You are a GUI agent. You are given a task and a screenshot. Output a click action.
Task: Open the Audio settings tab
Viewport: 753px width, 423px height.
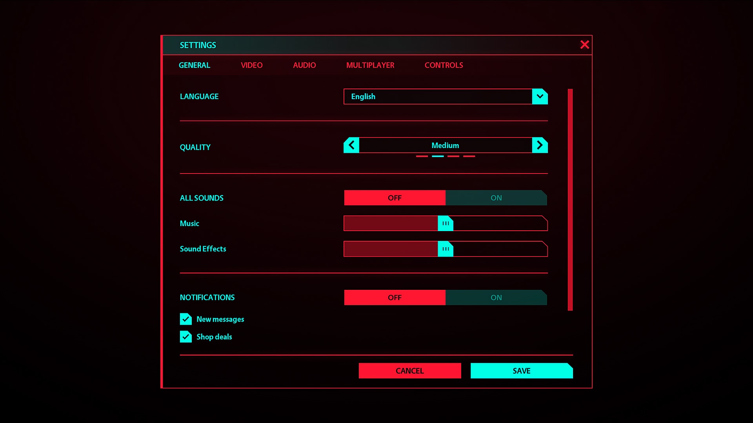(304, 65)
